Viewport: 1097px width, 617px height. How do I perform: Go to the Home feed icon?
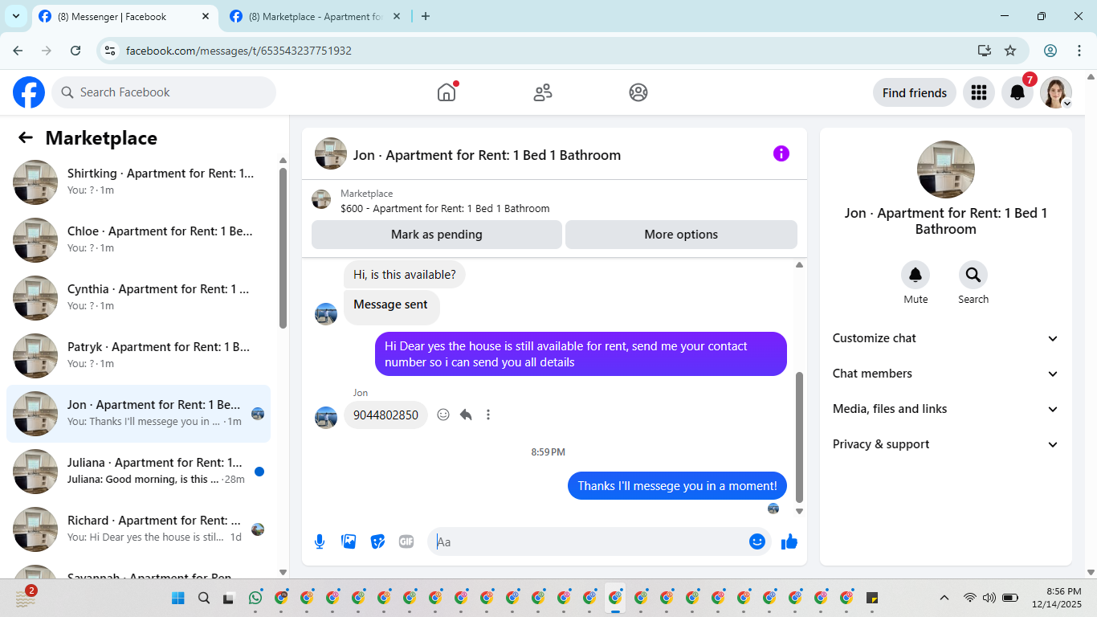click(447, 92)
